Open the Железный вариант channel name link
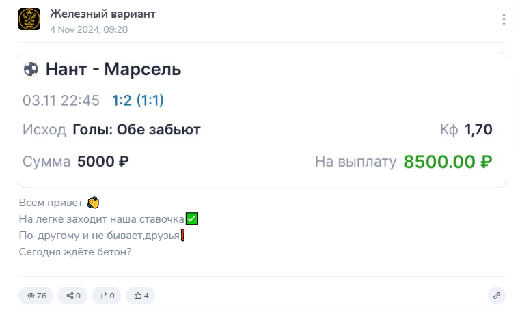The width and height of the screenshot is (520, 312). [102, 14]
